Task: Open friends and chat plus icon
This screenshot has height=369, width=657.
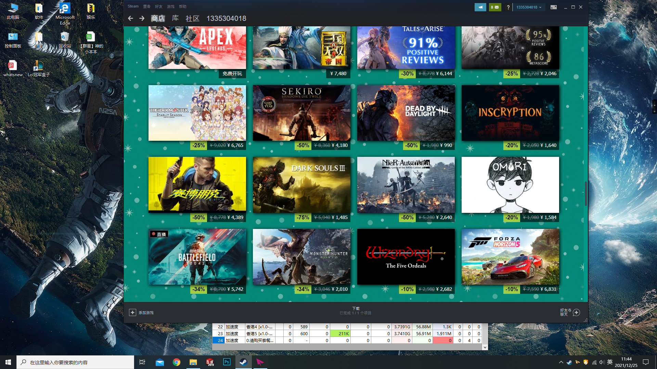Action: [x=576, y=313]
